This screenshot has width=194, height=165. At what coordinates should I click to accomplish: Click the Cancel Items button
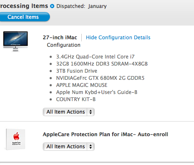(24, 17)
